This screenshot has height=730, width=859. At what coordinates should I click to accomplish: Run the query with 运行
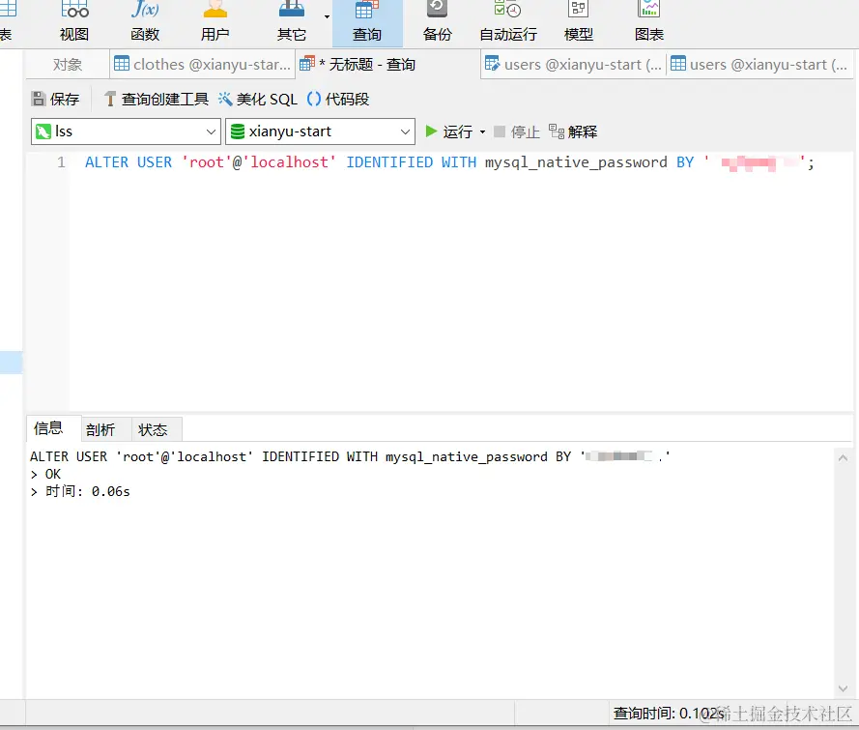coord(448,131)
